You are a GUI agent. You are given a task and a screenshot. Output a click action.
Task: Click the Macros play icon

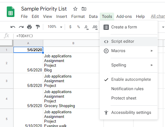point(106,51)
